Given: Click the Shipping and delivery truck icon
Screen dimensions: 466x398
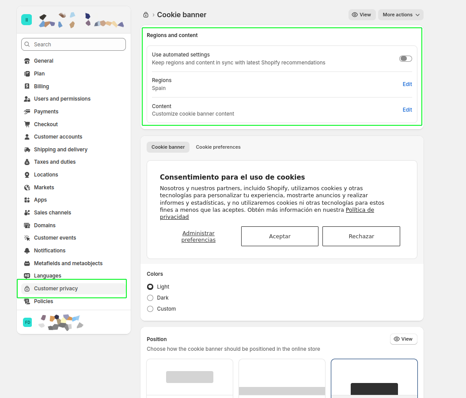Looking at the screenshot, I should point(27,150).
